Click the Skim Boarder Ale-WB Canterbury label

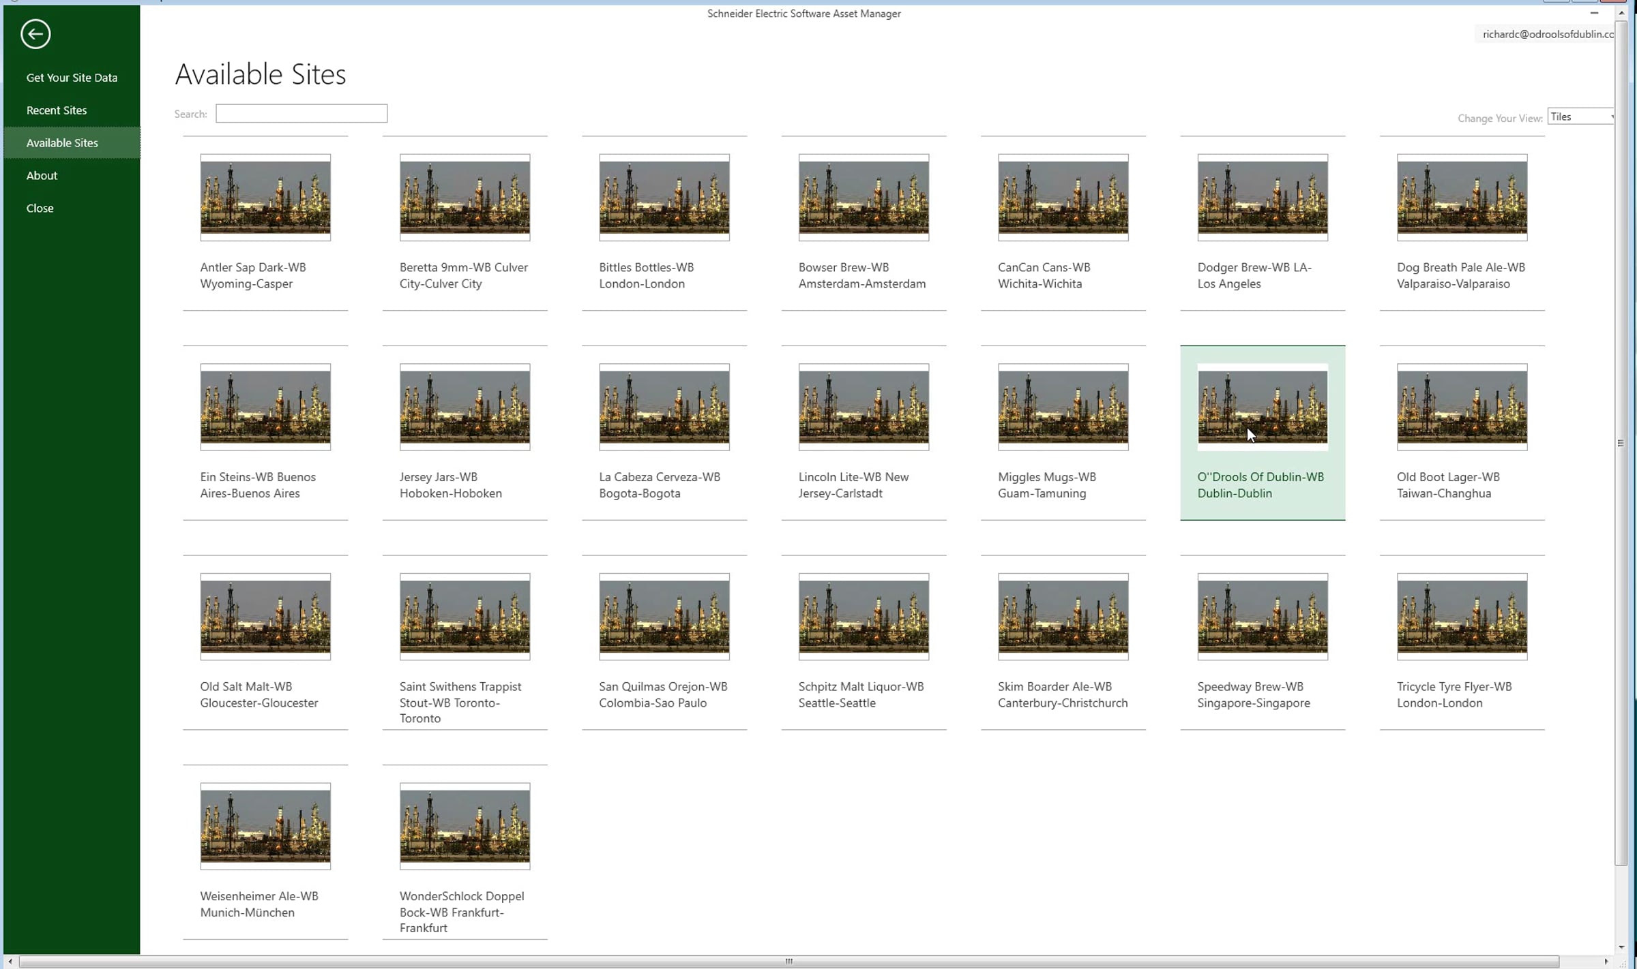(x=1062, y=694)
